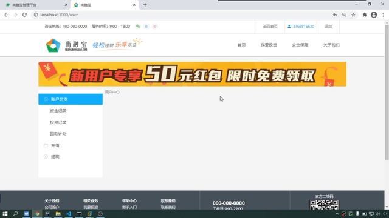Click 新手入门 link in footer
The image size is (389, 218).
pos(129,207)
